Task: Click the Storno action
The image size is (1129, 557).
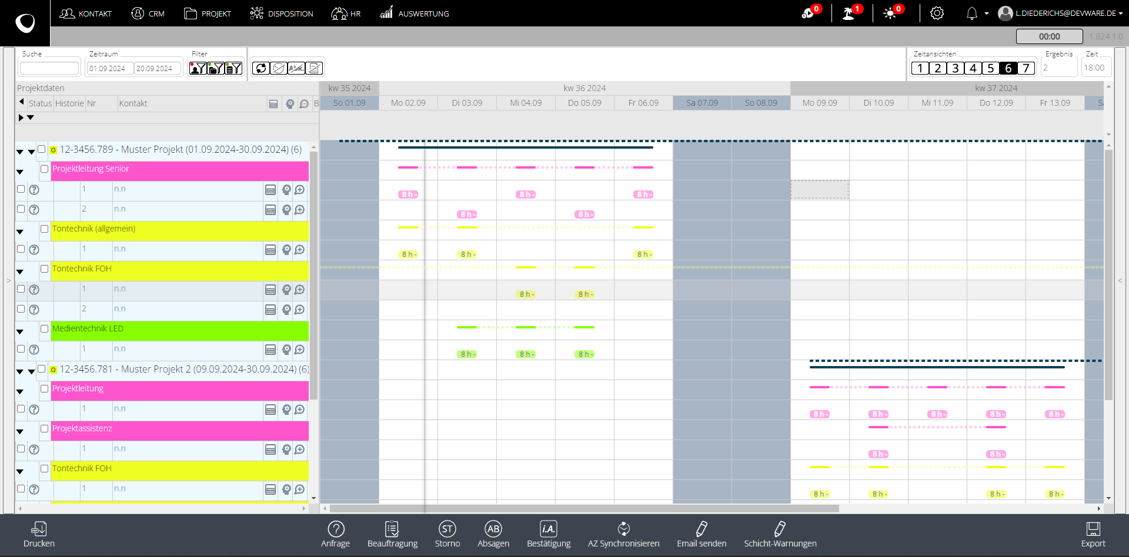Action: [x=447, y=535]
